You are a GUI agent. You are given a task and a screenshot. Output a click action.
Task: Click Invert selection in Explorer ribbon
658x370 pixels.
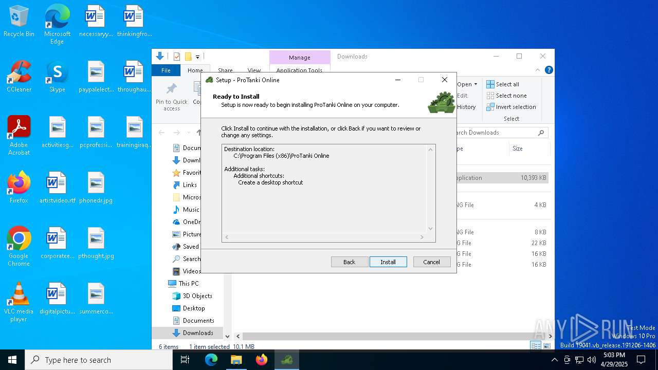coord(511,107)
